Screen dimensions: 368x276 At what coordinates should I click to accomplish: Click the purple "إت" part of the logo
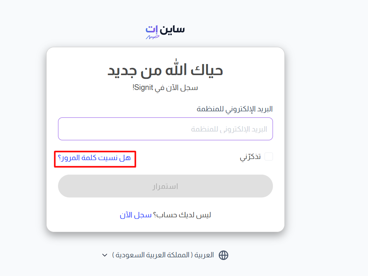(x=152, y=29)
